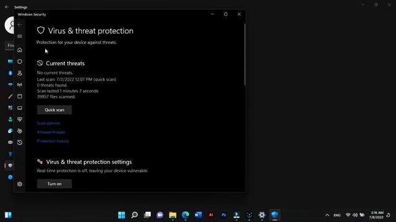Launch Photoshop from taskbar
This screenshot has width=396, height=222.
(x=224, y=215)
